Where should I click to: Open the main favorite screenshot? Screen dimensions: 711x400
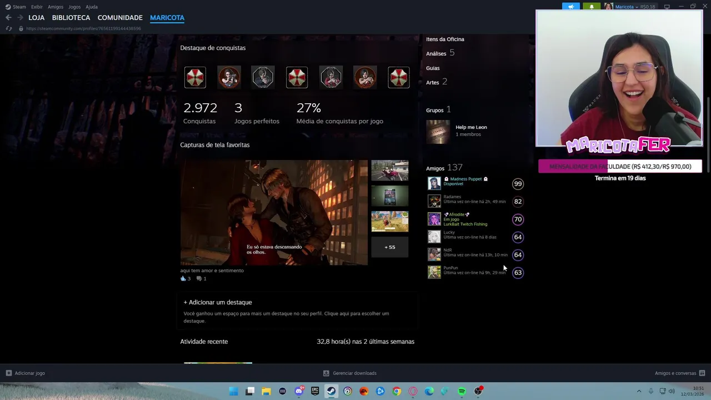click(x=274, y=212)
